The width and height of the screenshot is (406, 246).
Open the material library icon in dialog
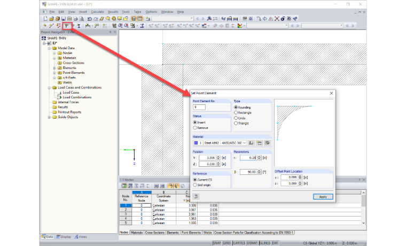pos(251,143)
